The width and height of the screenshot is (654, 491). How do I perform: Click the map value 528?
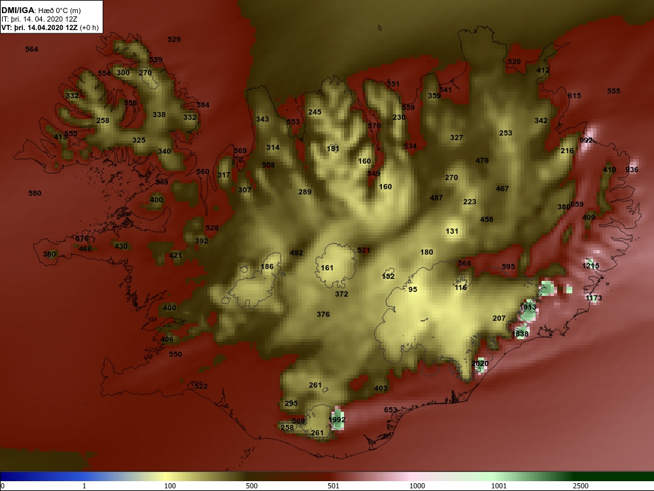pos(212,228)
